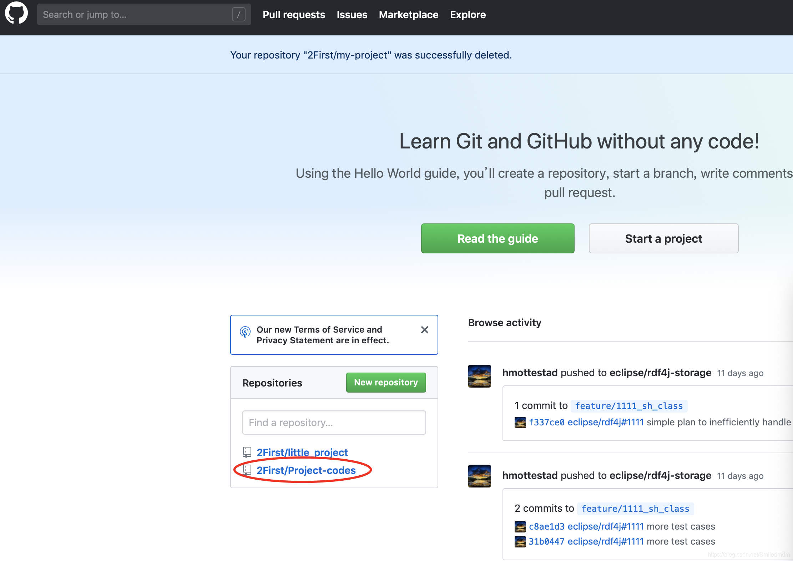Image resolution: width=793 pixels, height=561 pixels.
Task: Click the repository successfully deleted message
Action: click(371, 55)
